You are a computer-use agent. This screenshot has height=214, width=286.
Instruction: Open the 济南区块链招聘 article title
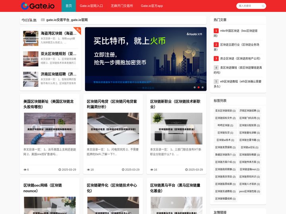pos(58,74)
